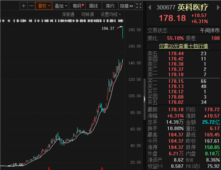221x170 pixels.
Task: Expand the 叠加 overlay dropdown
Action: (61, 6)
